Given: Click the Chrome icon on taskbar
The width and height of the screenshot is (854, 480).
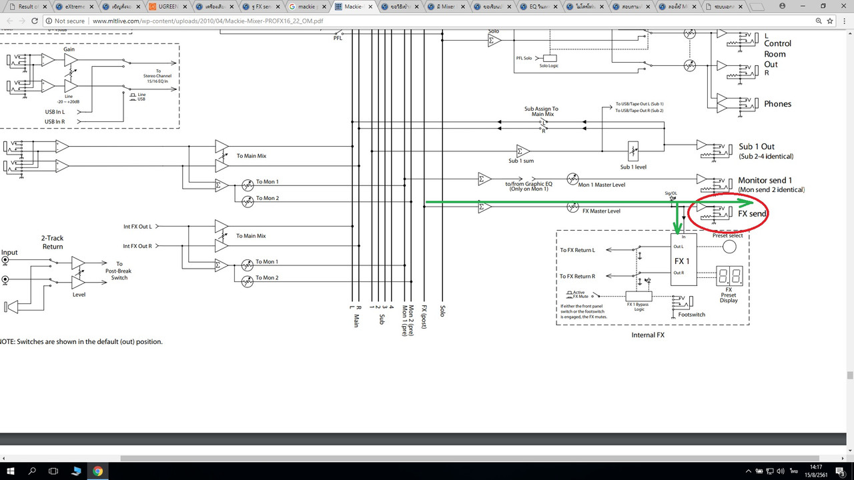Looking at the screenshot, I should click(x=98, y=471).
